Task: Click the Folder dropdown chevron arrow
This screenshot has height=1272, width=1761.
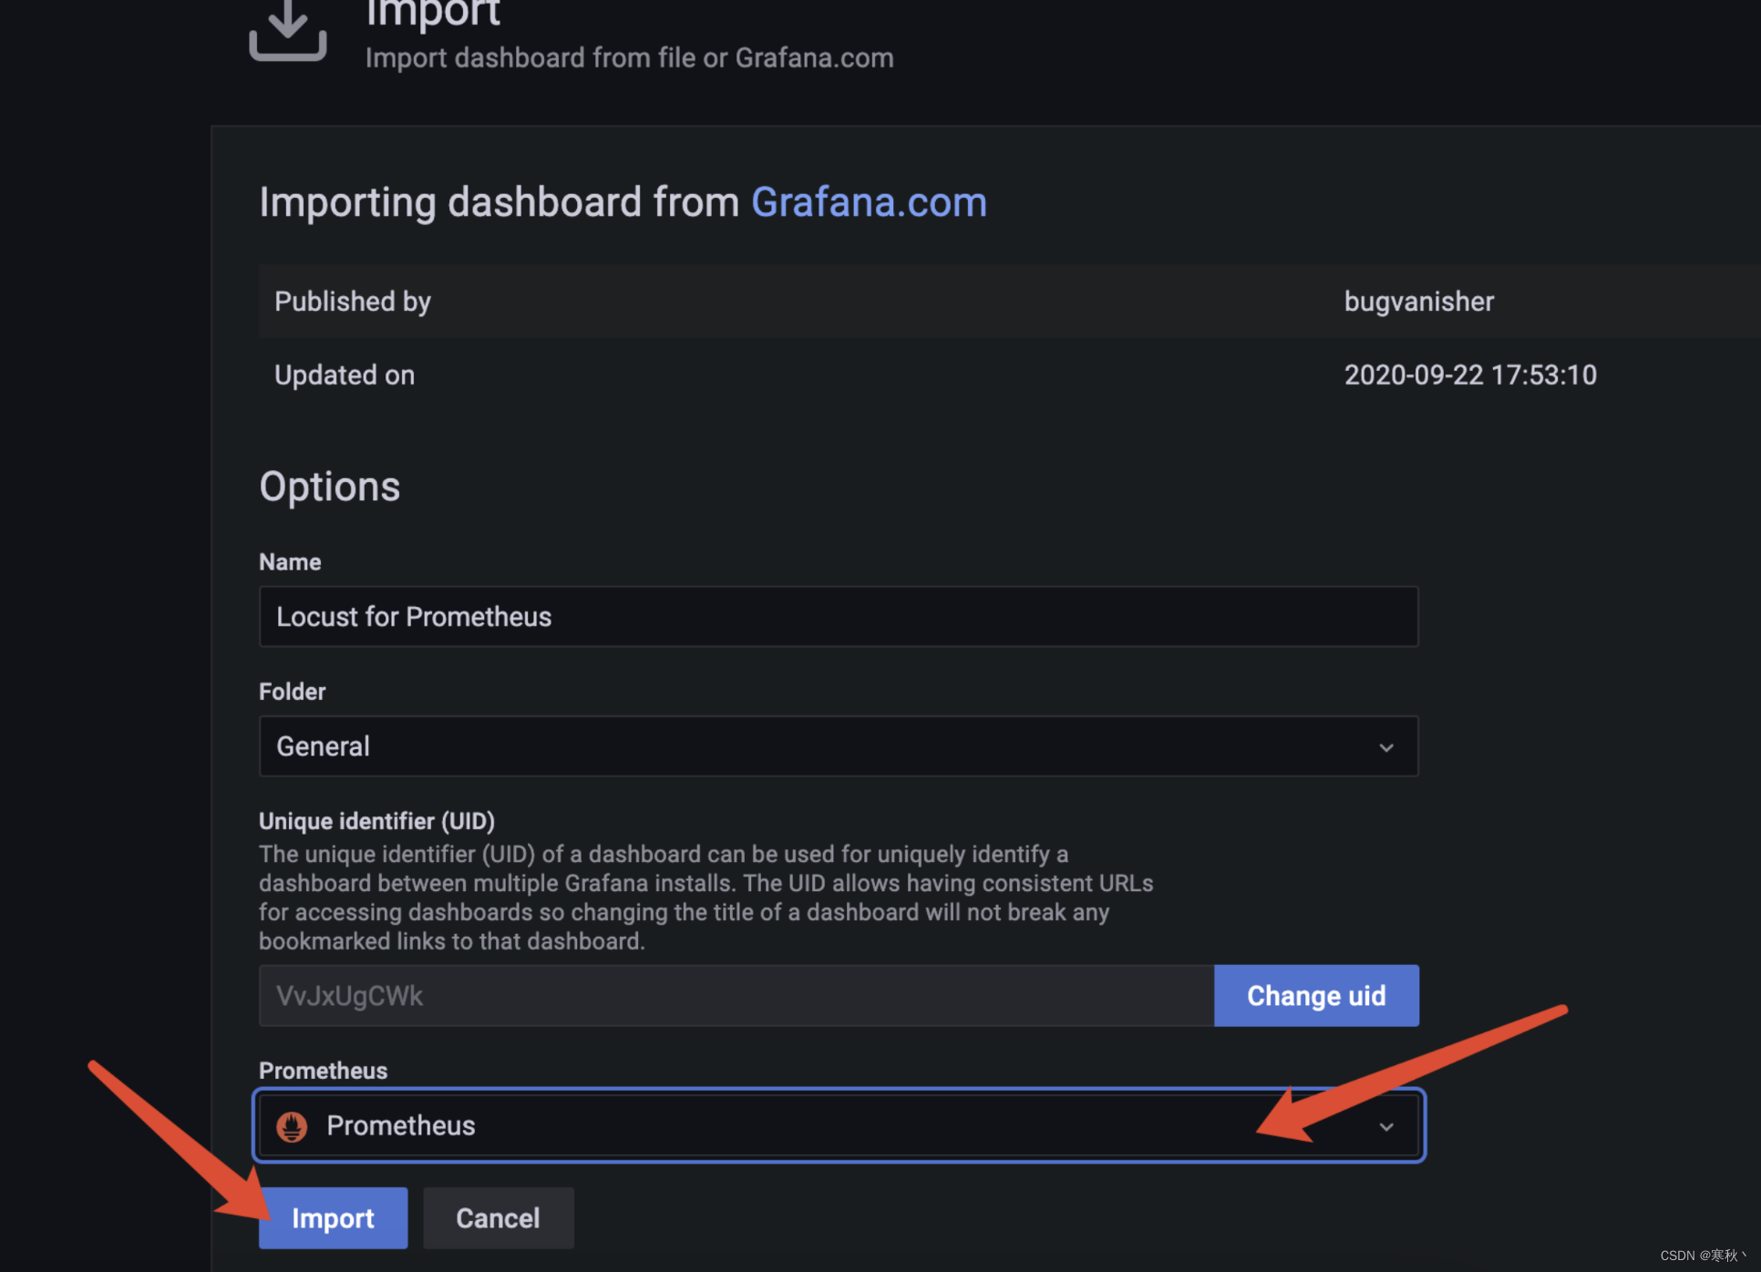Action: point(1386,747)
